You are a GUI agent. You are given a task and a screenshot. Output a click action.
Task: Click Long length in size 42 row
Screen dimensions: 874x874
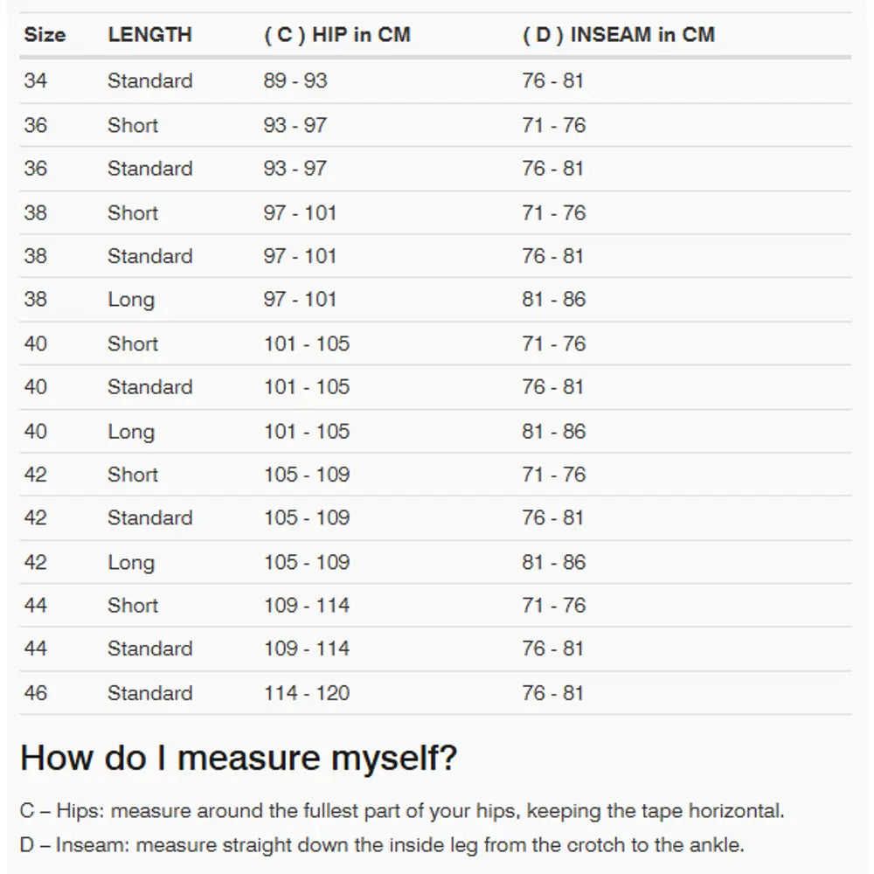pos(131,563)
